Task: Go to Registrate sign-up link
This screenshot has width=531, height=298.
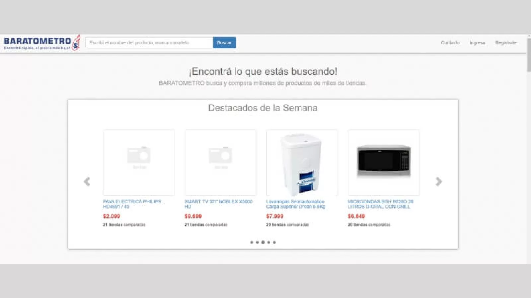Action: click(x=506, y=43)
